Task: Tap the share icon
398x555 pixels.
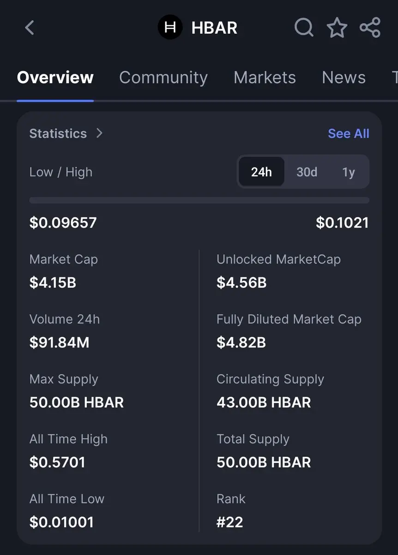Action: (370, 28)
